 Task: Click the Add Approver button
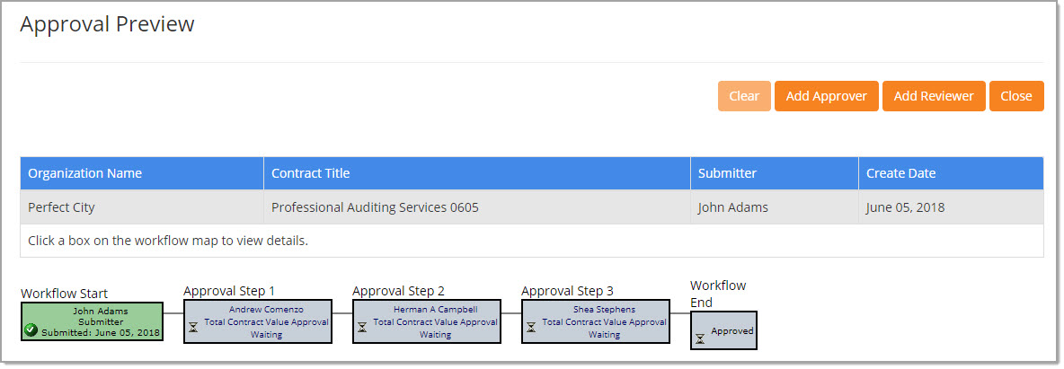point(827,96)
